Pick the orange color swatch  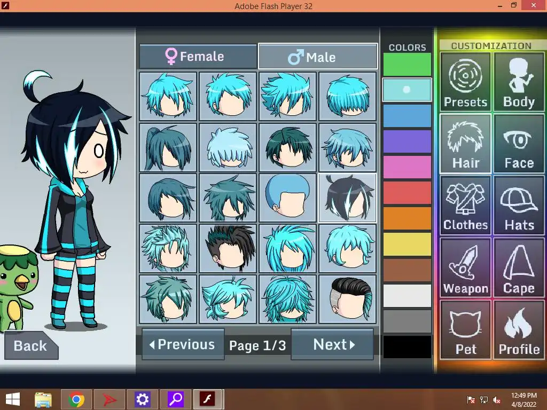click(407, 218)
